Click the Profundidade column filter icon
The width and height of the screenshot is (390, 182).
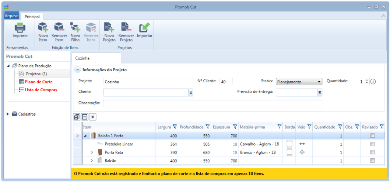[x=207, y=127]
